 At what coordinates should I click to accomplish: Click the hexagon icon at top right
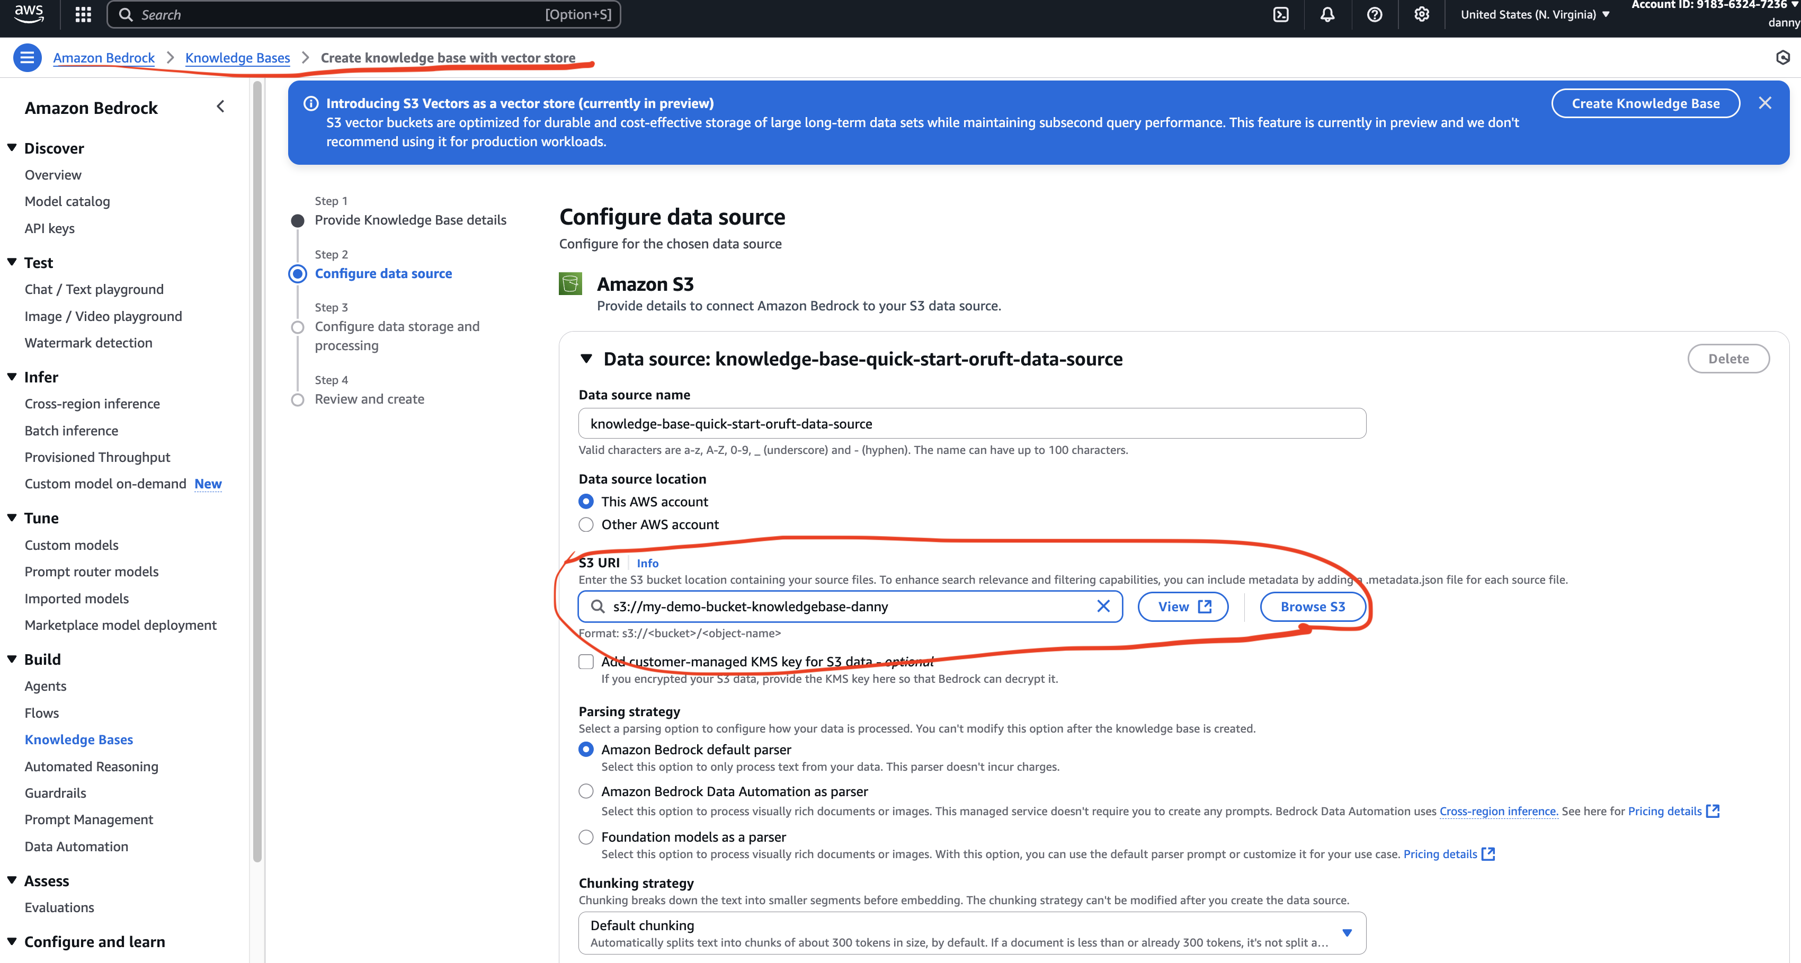[1783, 57]
